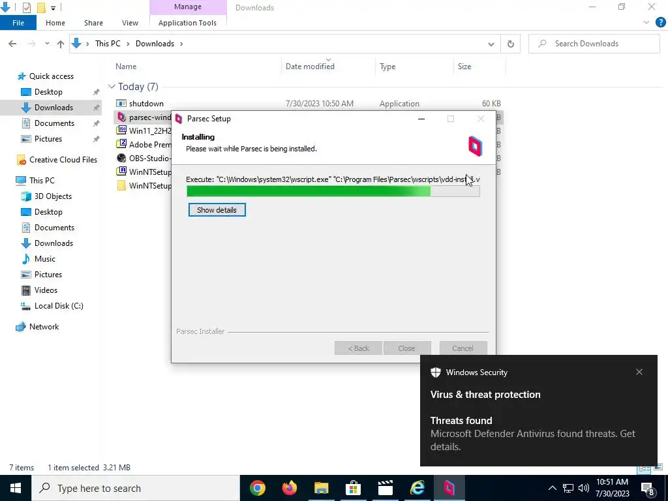Switch to the Home ribbon tab
The height and width of the screenshot is (501, 668).
click(x=55, y=23)
